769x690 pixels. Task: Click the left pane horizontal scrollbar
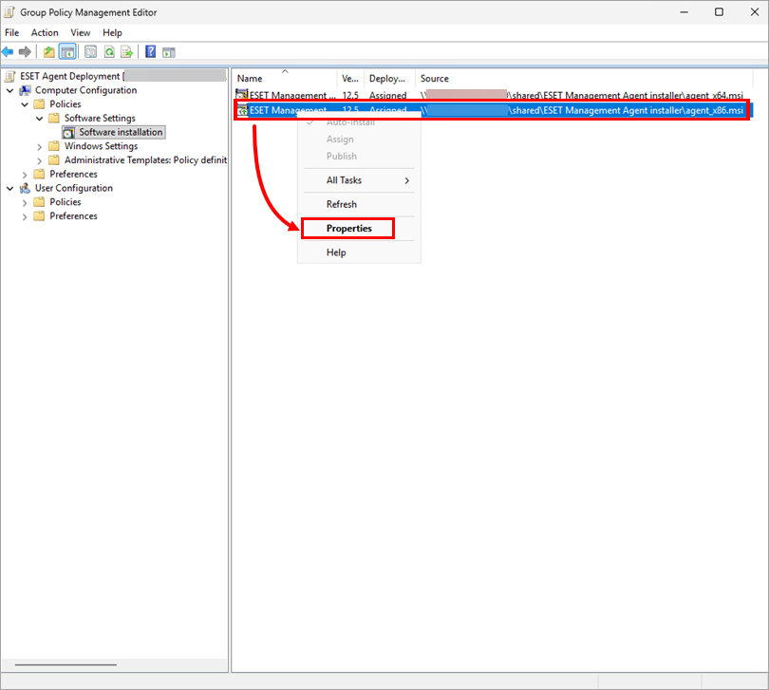coord(66,664)
